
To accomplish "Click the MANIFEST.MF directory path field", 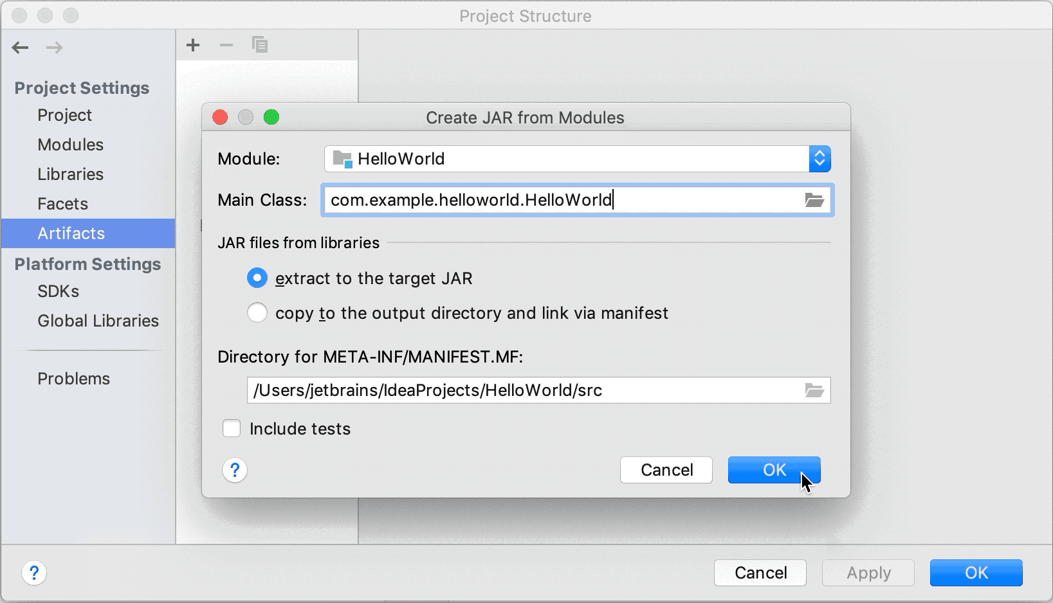I will tap(521, 391).
